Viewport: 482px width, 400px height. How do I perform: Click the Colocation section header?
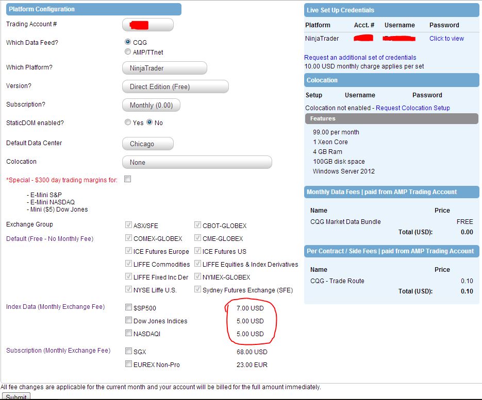[x=391, y=80]
